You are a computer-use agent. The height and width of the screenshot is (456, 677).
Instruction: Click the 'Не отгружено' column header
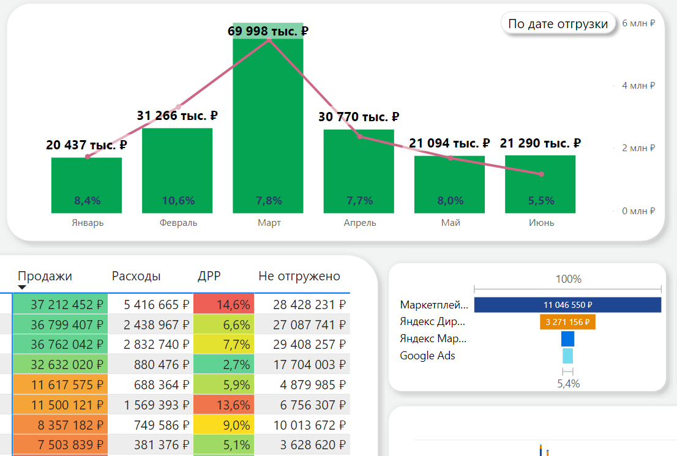pos(299,276)
